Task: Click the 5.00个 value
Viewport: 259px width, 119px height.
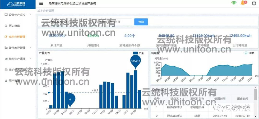Action: (x=130, y=36)
